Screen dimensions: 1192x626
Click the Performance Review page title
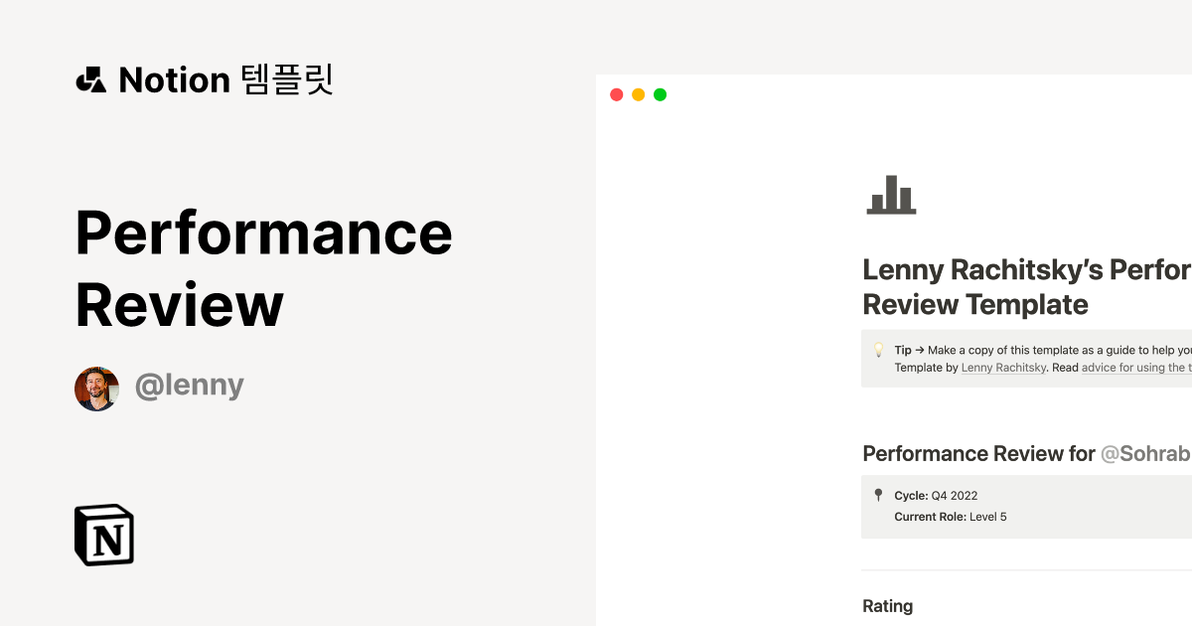(263, 268)
